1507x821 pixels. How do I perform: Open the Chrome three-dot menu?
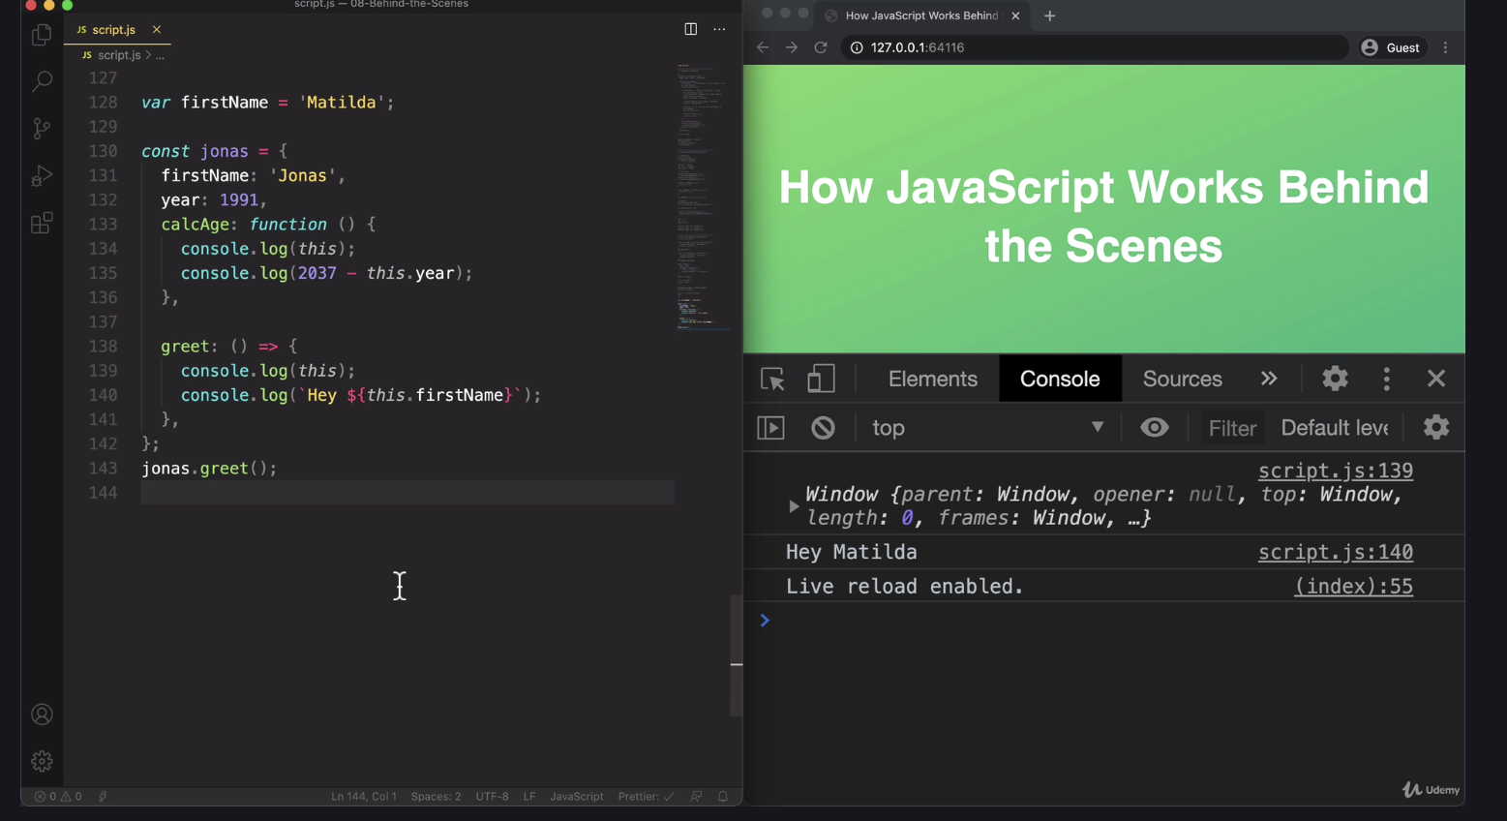pyautogui.click(x=1446, y=47)
